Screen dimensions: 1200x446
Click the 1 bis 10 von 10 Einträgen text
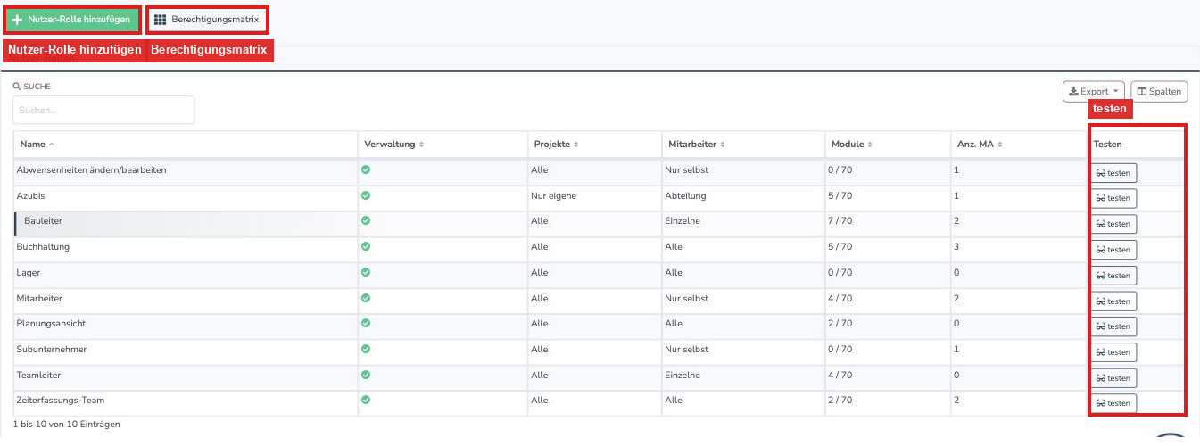[x=67, y=425]
